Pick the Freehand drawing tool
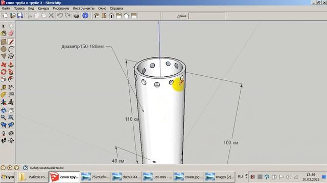This screenshot has height=183, width=327. 11,56
